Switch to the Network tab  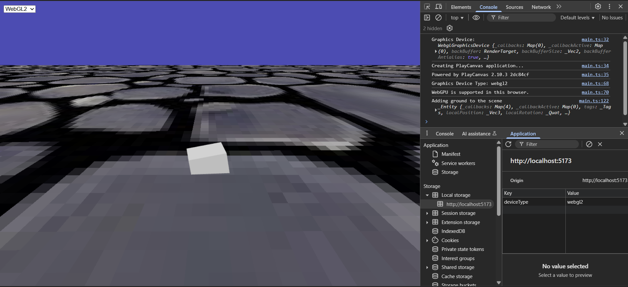click(541, 7)
